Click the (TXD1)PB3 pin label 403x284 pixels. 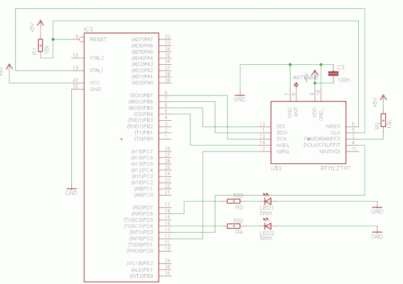140,120
